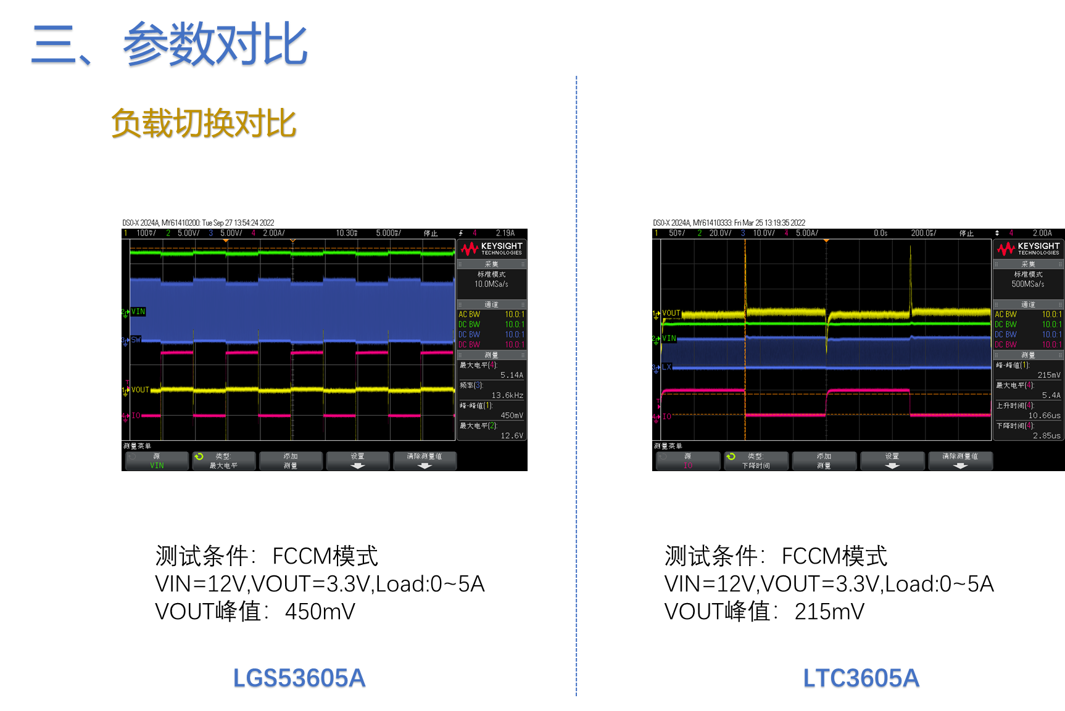The image size is (1065, 711).
Task: Click 5.4A max level measurement on right scope
Action: [1051, 395]
